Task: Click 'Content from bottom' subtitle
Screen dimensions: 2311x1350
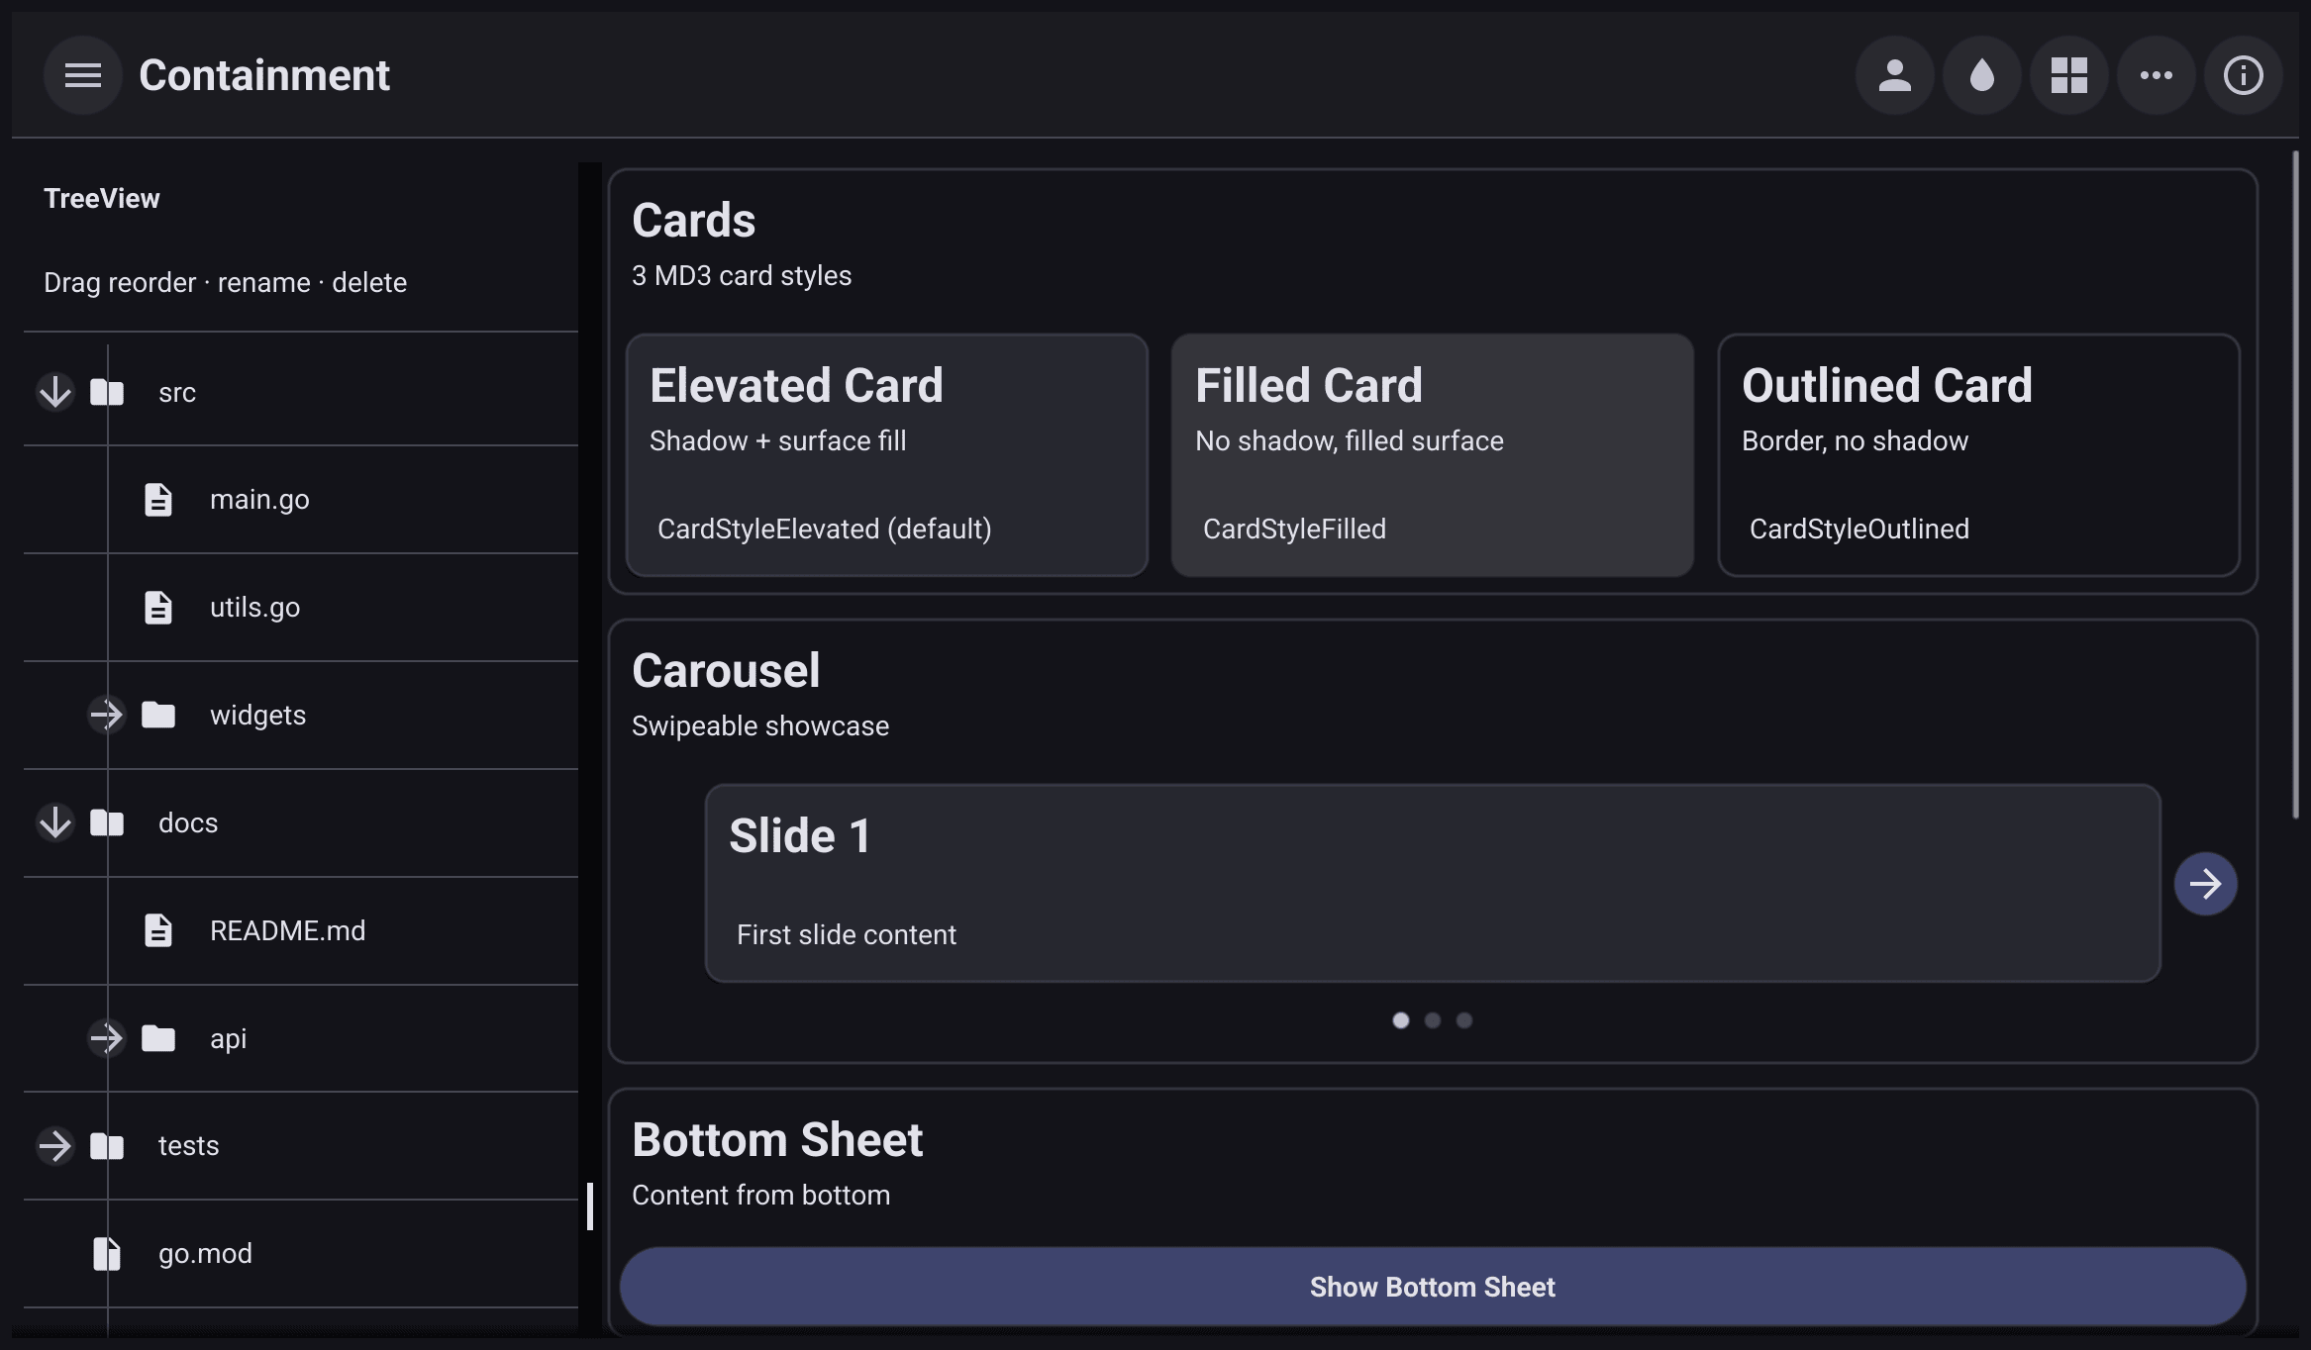Action: tap(761, 1195)
